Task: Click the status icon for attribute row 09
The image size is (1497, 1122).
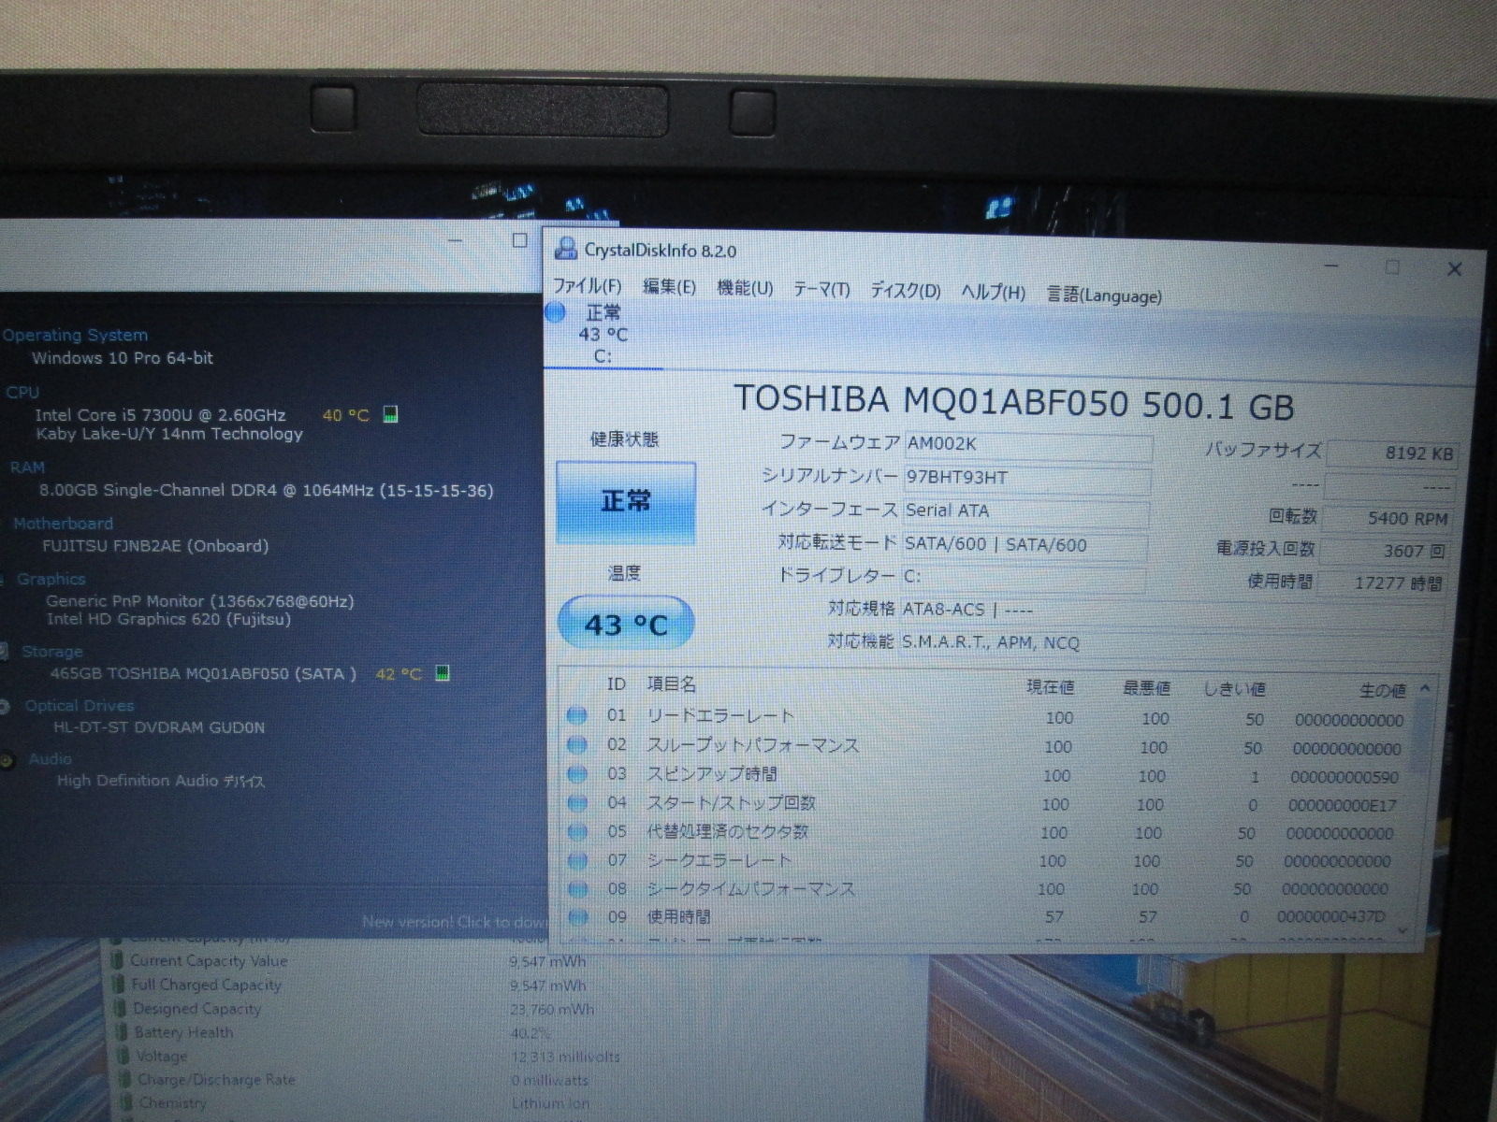Action: point(578,916)
